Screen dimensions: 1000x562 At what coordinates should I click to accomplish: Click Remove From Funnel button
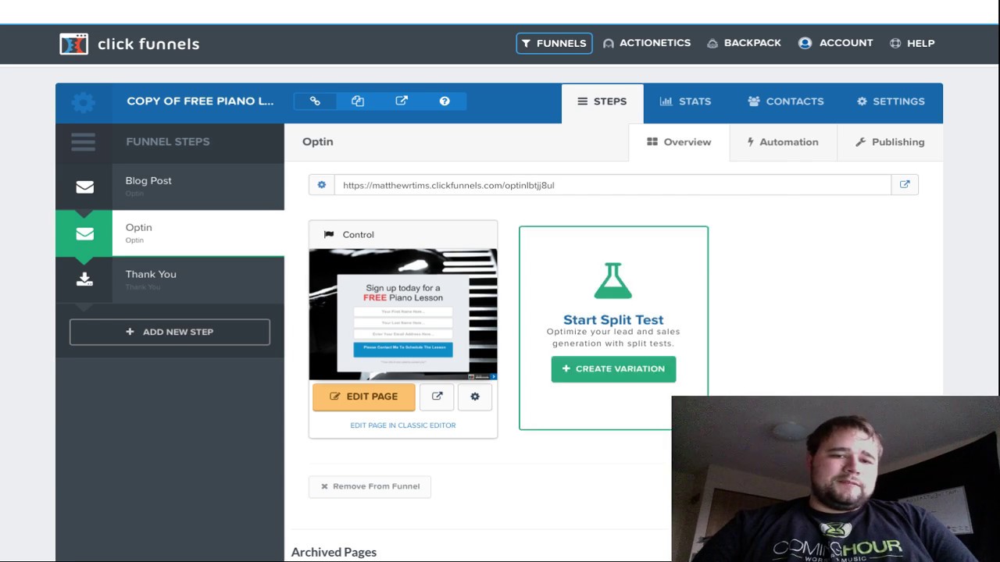370,486
